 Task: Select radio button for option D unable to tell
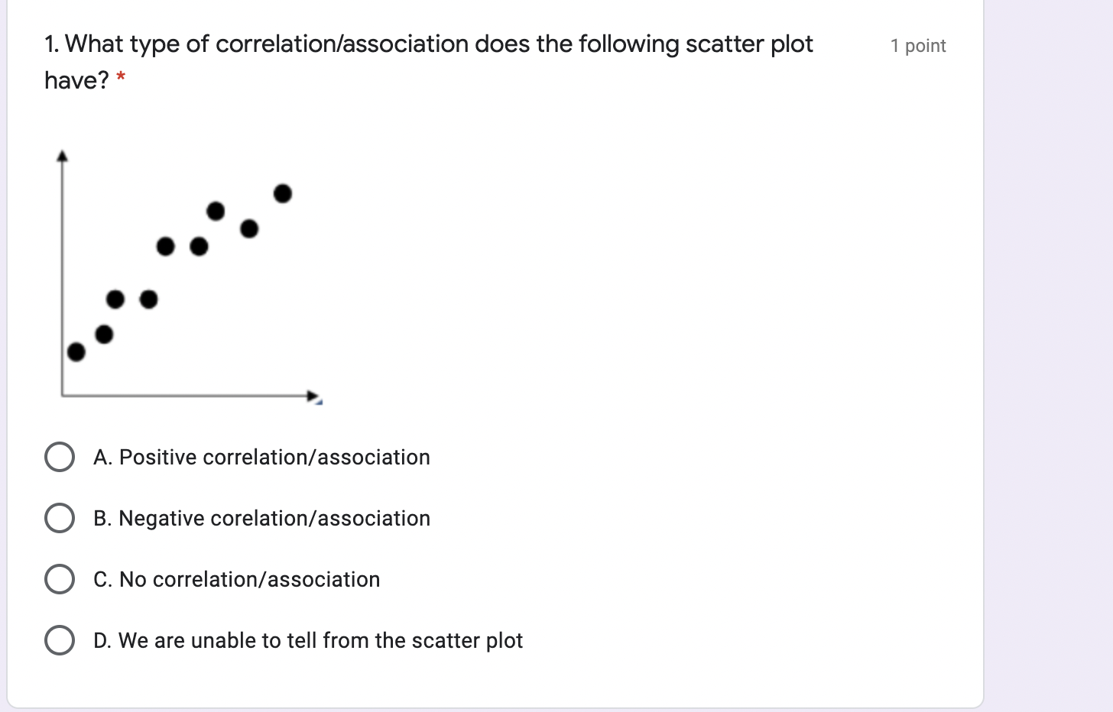(59, 639)
